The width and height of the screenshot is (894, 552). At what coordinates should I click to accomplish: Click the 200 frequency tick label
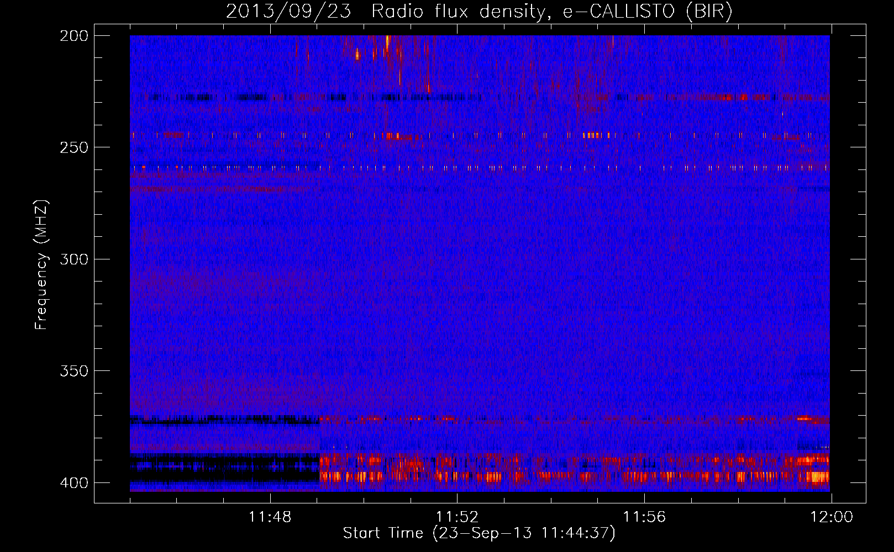pyautogui.click(x=73, y=36)
